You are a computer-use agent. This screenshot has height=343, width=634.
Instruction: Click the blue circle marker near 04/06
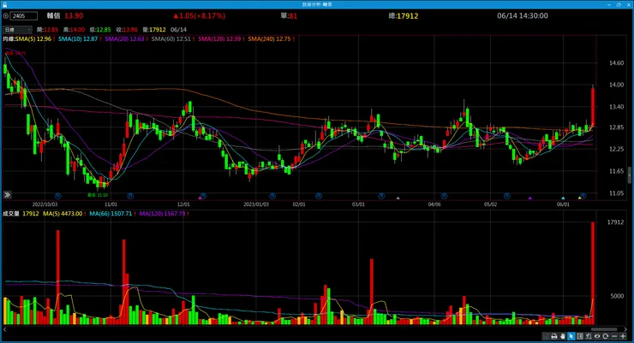tap(444, 196)
